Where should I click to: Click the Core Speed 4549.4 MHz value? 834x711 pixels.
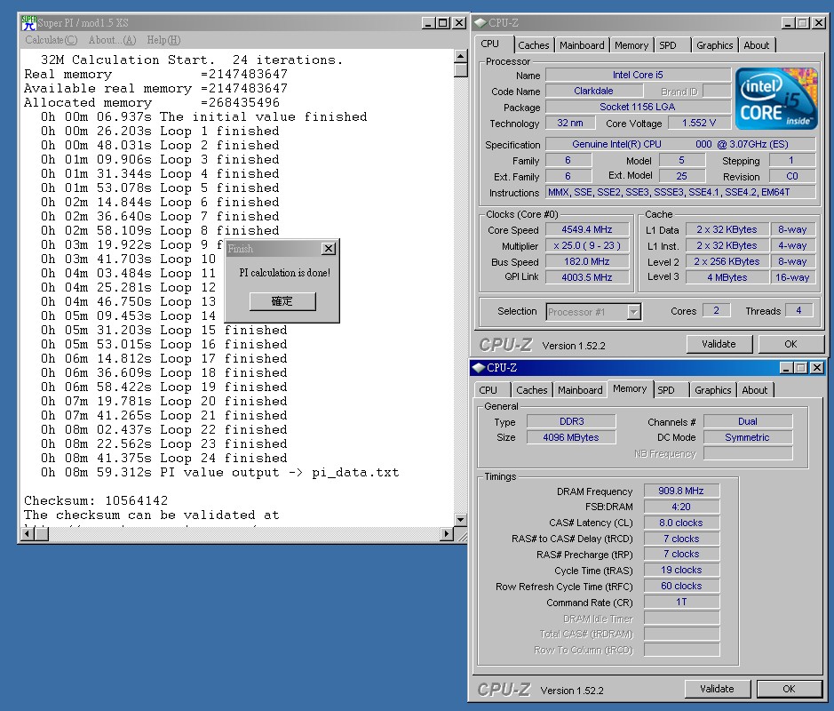[587, 229]
